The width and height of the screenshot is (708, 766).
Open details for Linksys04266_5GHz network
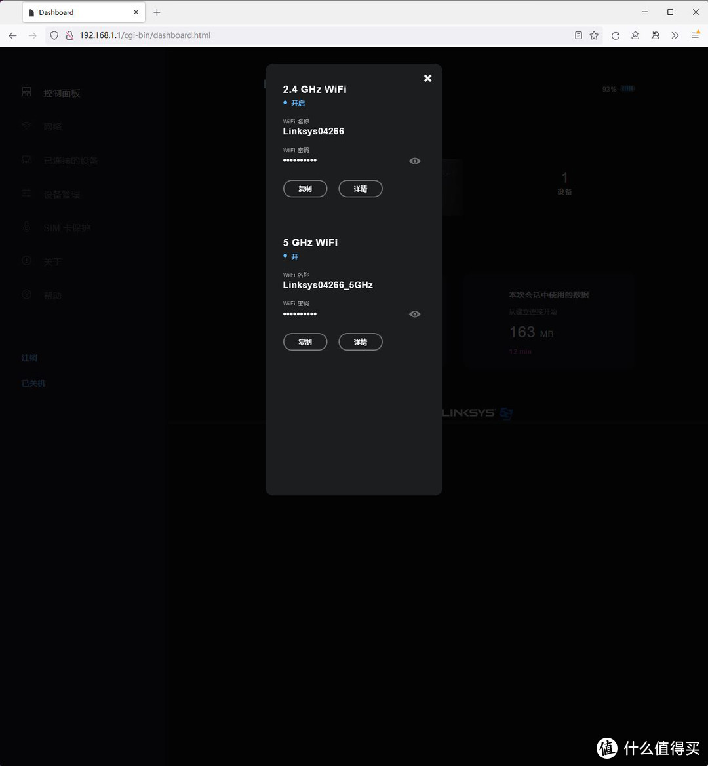[360, 342]
